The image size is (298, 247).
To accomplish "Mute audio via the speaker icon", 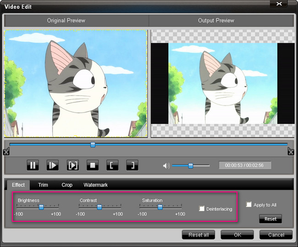I will [x=166, y=166].
